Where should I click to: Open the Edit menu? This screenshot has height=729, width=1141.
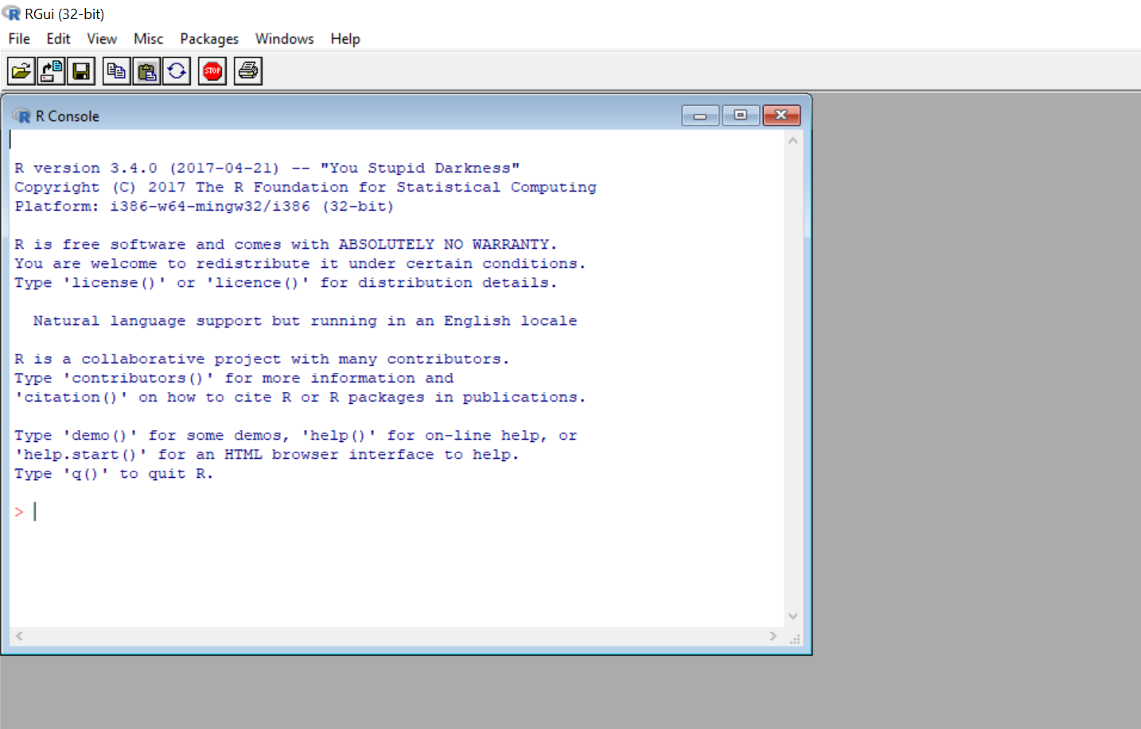coord(58,39)
